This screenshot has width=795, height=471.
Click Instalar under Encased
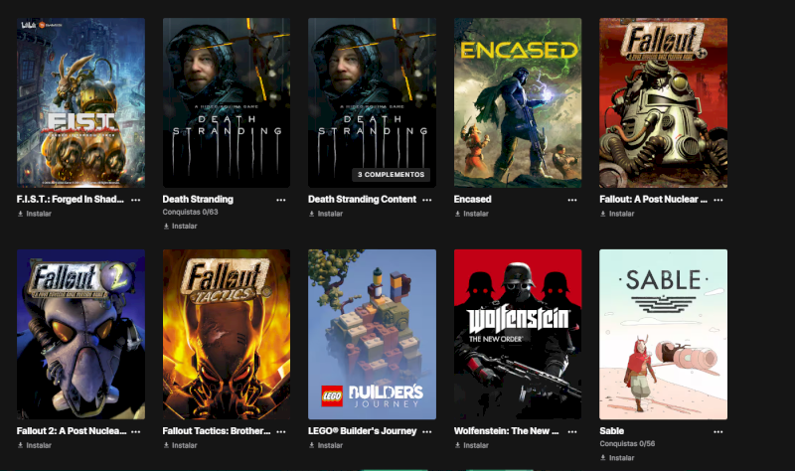point(471,214)
